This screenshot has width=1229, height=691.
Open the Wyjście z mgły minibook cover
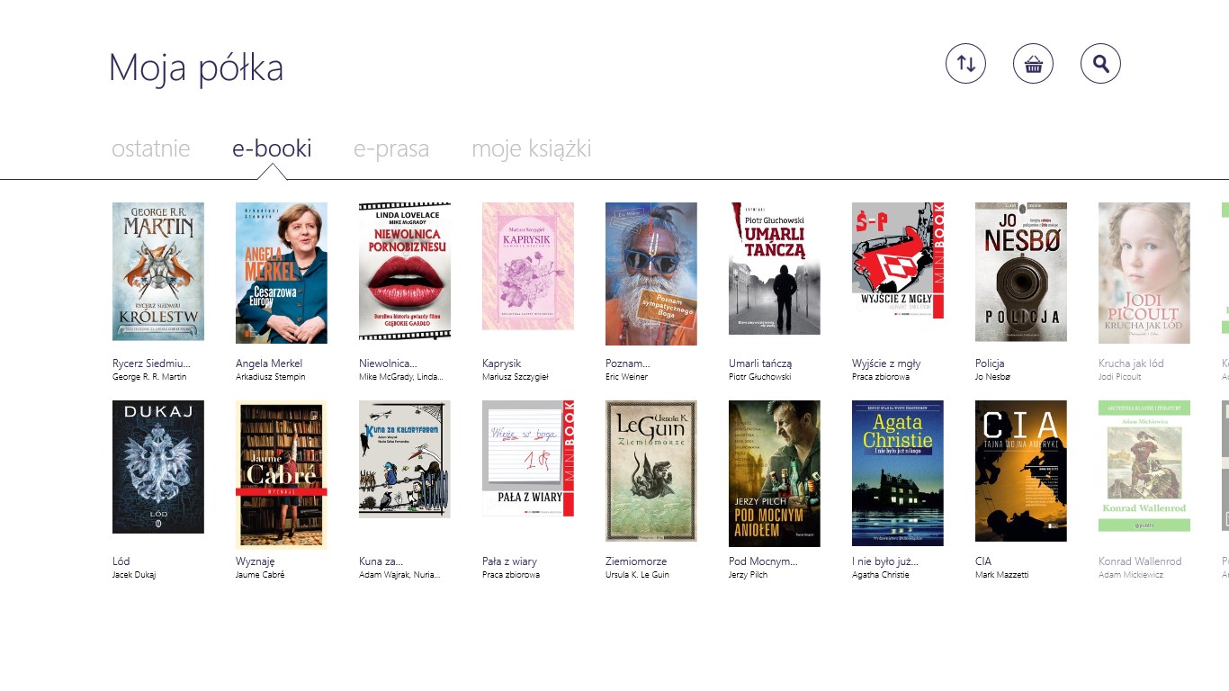click(898, 260)
